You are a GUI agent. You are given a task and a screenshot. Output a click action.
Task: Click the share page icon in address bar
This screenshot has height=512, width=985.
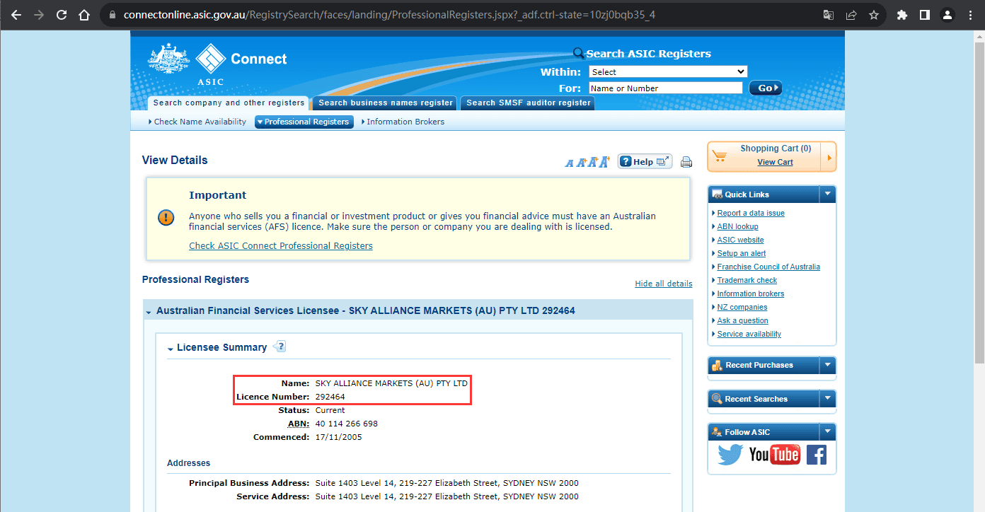851,15
